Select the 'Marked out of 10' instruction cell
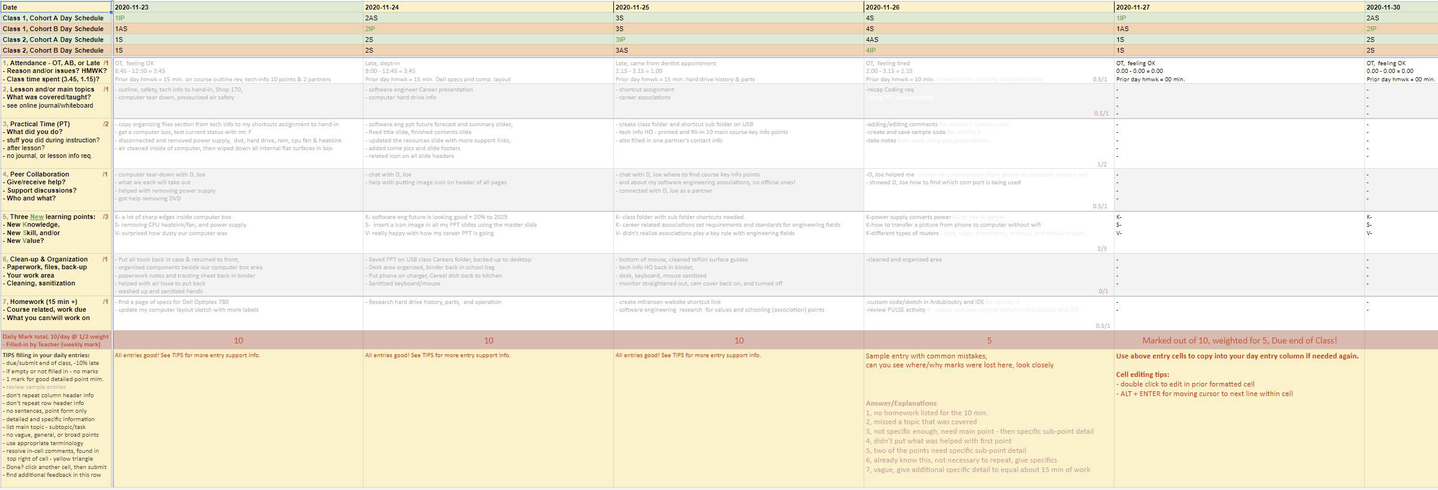The height and width of the screenshot is (490, 1438). (1239, 340)
